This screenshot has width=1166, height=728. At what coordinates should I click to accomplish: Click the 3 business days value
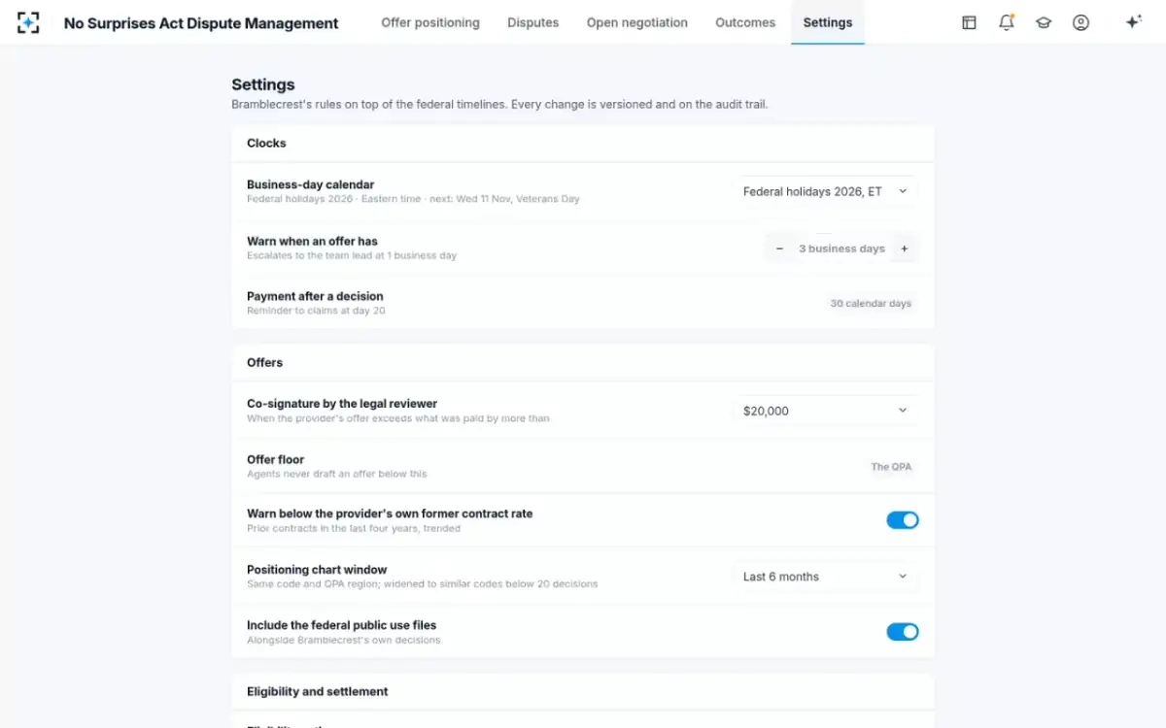click(841, 248)
